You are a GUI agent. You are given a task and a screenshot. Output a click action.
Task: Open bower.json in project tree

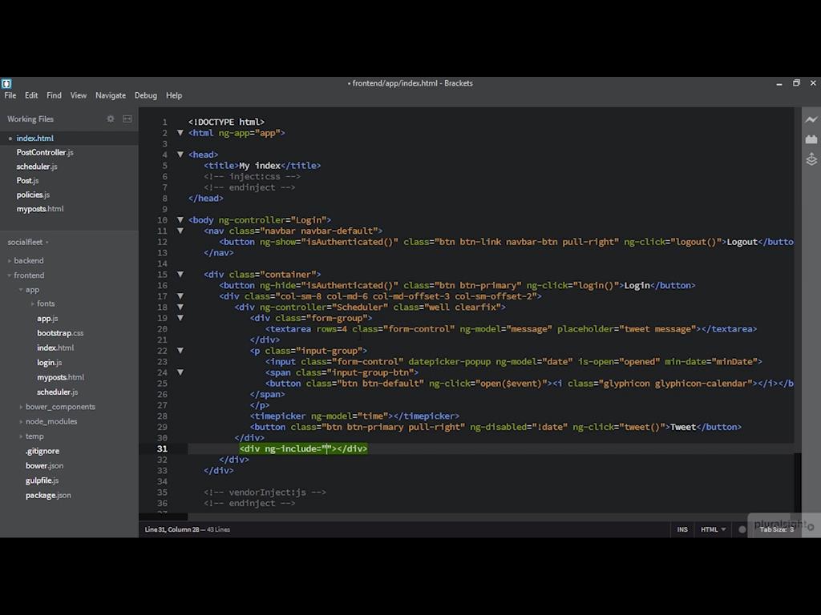(45, 465)
